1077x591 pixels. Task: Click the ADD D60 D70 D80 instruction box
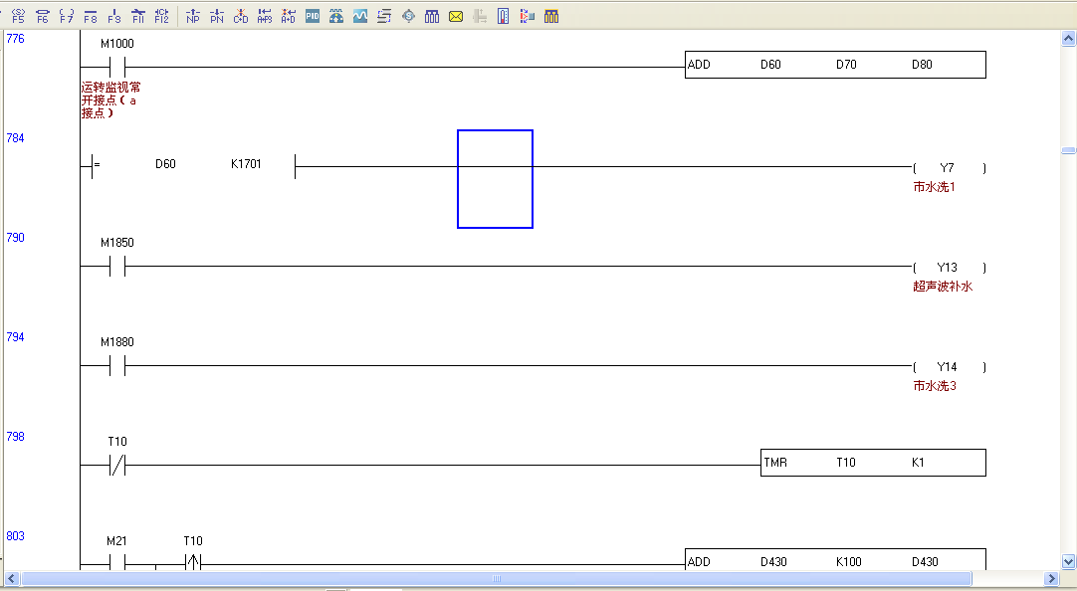pyautogui.click(x=835, y=65)
